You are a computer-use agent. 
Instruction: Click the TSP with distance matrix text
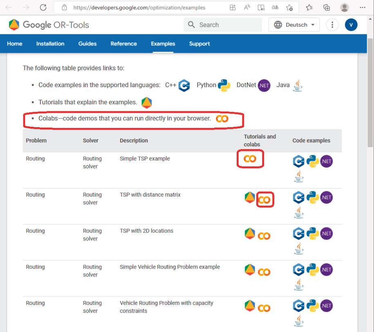click(150, 195)
